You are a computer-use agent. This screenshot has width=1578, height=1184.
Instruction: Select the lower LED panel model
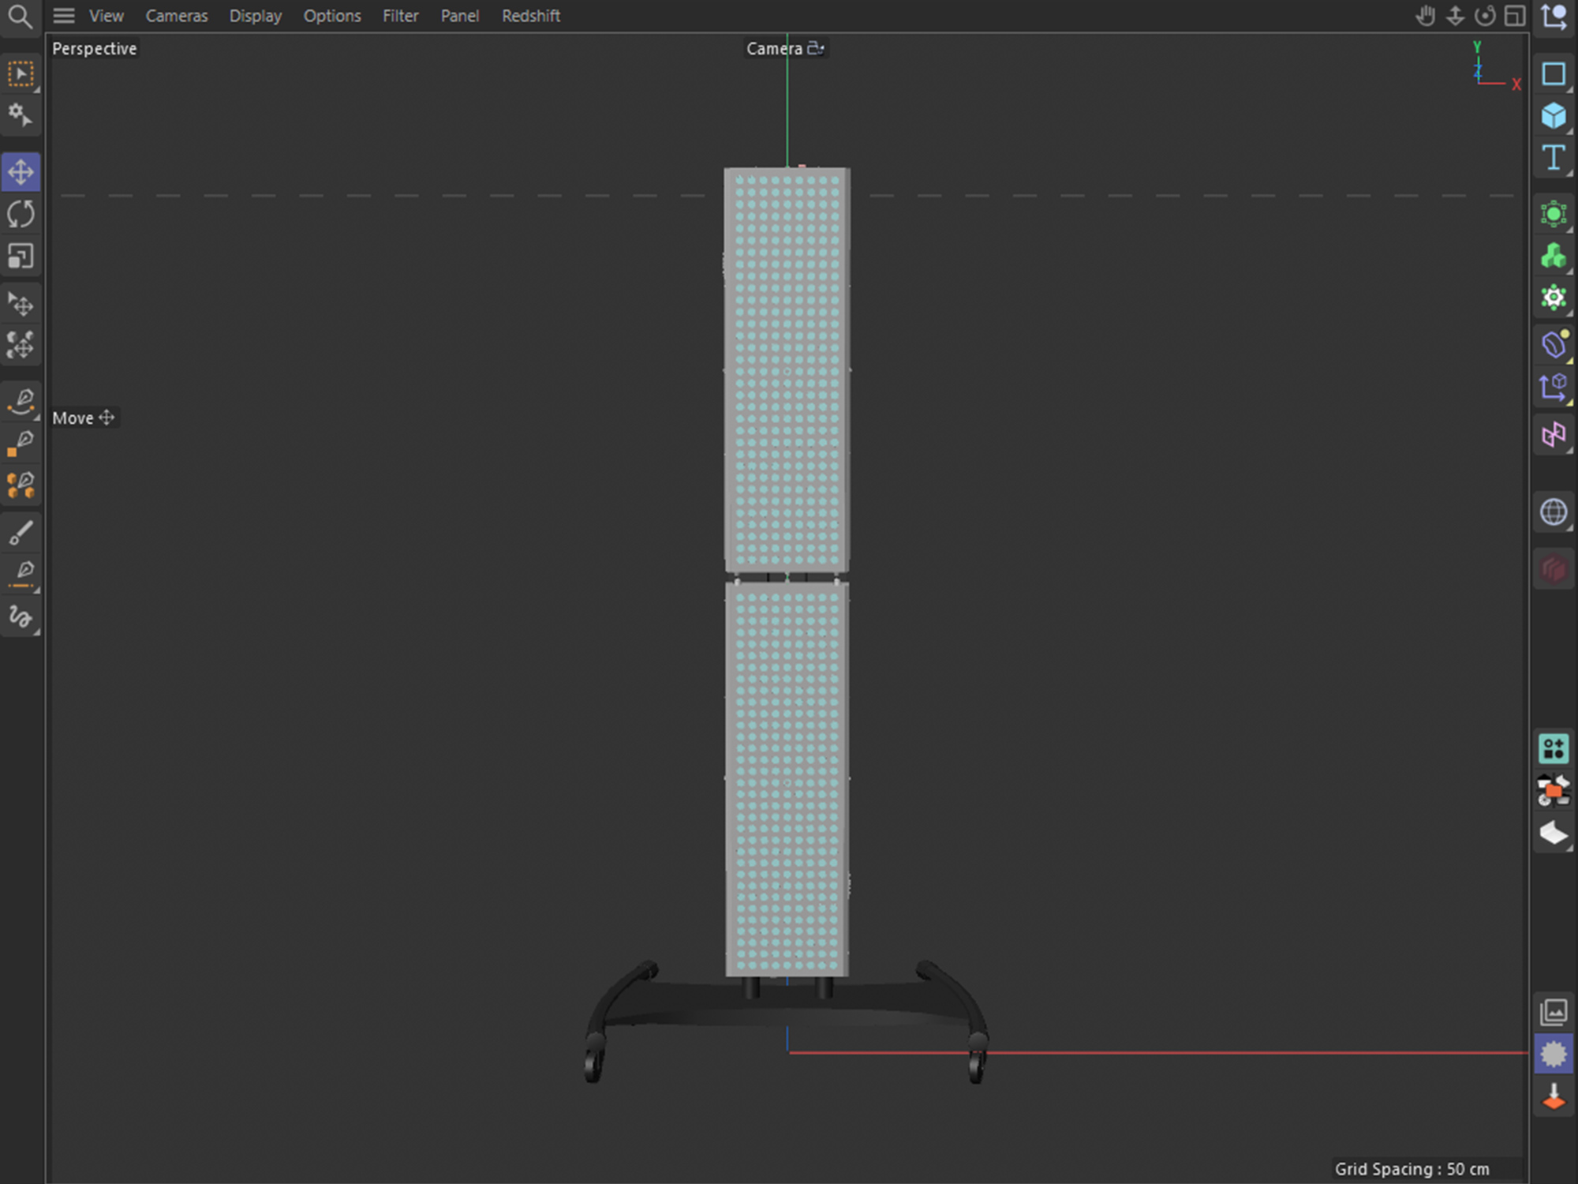(x=787, y=779)
